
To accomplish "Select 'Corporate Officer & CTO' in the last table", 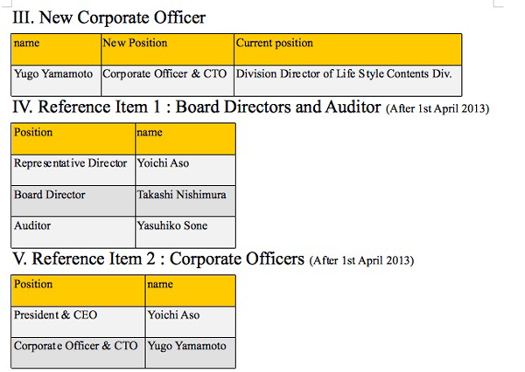I will click(79, 353).
